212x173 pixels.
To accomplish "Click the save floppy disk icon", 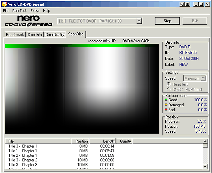I will pos(187,4).
